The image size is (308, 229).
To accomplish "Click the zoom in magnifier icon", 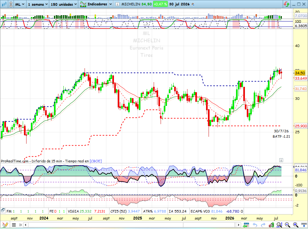I will [296, 225].
